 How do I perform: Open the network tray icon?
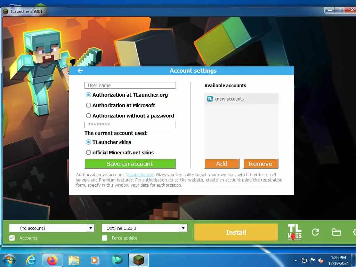(304, 260)
